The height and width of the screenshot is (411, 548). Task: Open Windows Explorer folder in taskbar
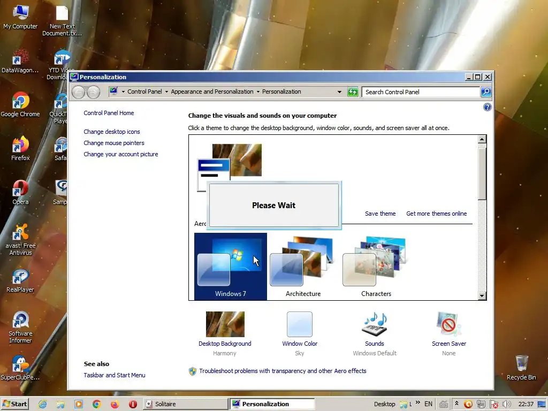pyautogui.click(x=60, y=405)
